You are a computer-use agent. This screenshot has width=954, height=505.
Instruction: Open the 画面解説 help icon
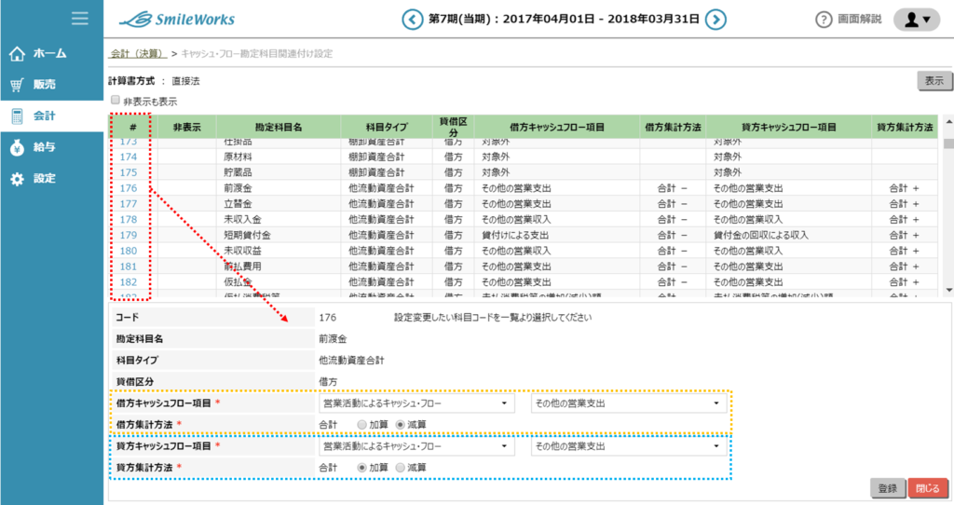click(x=824, y=20)
